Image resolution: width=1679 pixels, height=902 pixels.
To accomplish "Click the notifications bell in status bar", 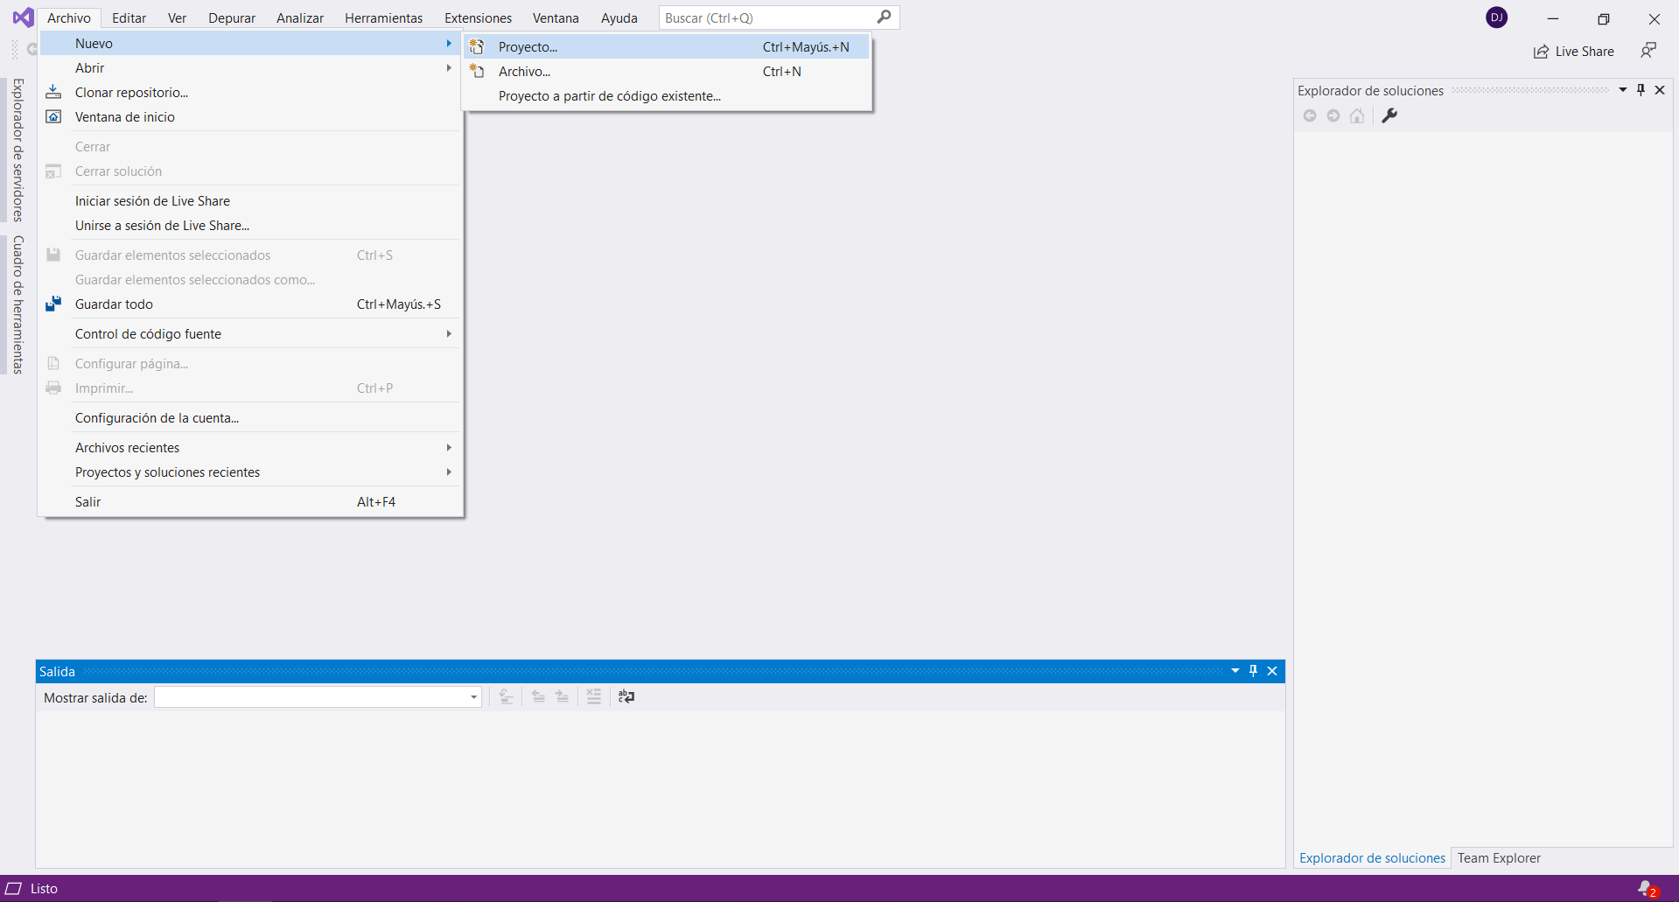I will tap(1647, 888).
